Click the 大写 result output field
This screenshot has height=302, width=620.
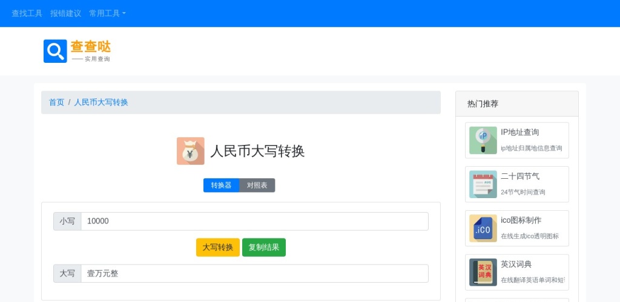point(254,274)
